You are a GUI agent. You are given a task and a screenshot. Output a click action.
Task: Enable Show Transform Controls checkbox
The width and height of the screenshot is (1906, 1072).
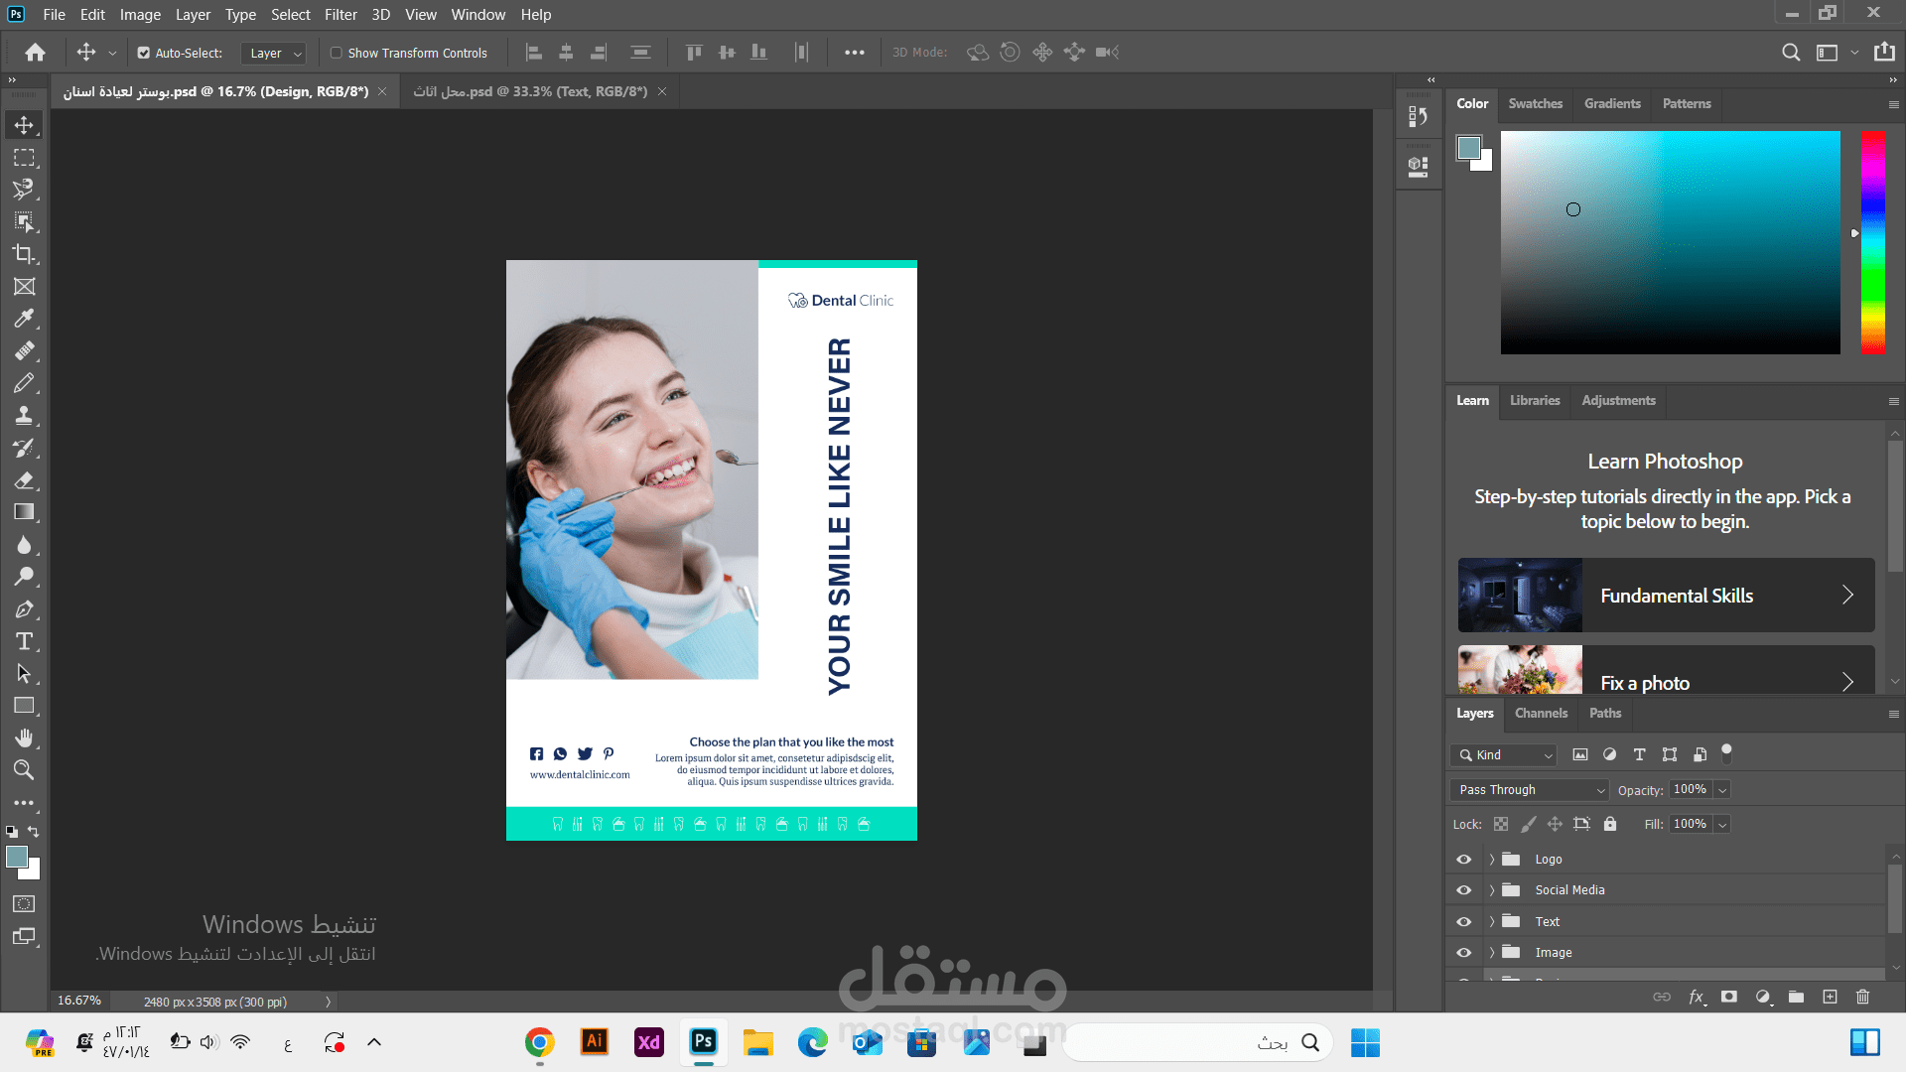click(337, 53)
